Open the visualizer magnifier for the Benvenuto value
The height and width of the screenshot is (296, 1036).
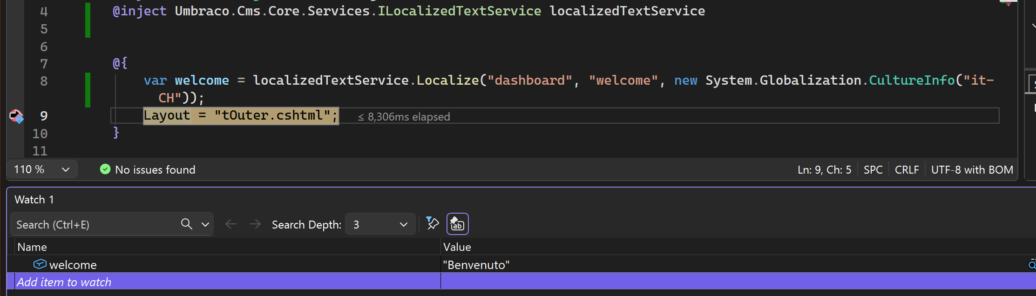[x=1031, y=265]
